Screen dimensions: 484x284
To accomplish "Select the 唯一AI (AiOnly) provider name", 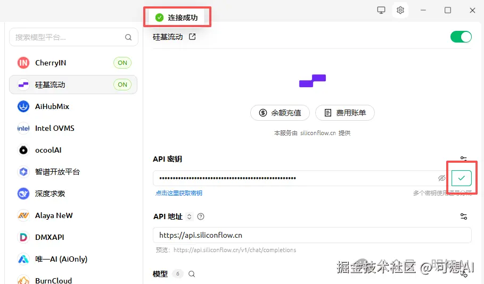I will pos(61,259).
